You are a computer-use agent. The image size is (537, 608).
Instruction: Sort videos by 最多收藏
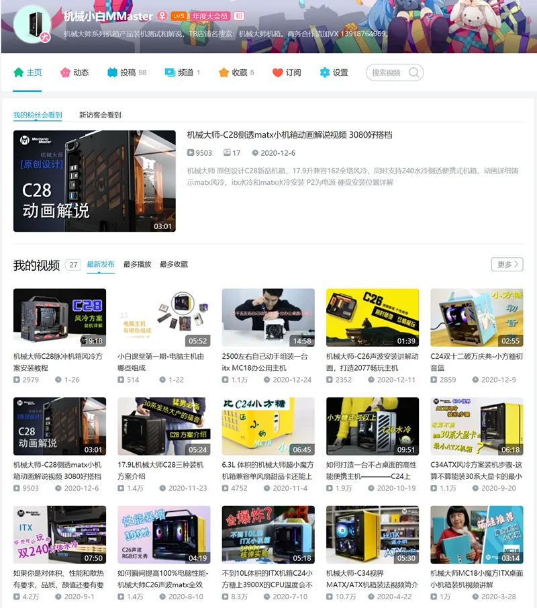tap(174, 265)
